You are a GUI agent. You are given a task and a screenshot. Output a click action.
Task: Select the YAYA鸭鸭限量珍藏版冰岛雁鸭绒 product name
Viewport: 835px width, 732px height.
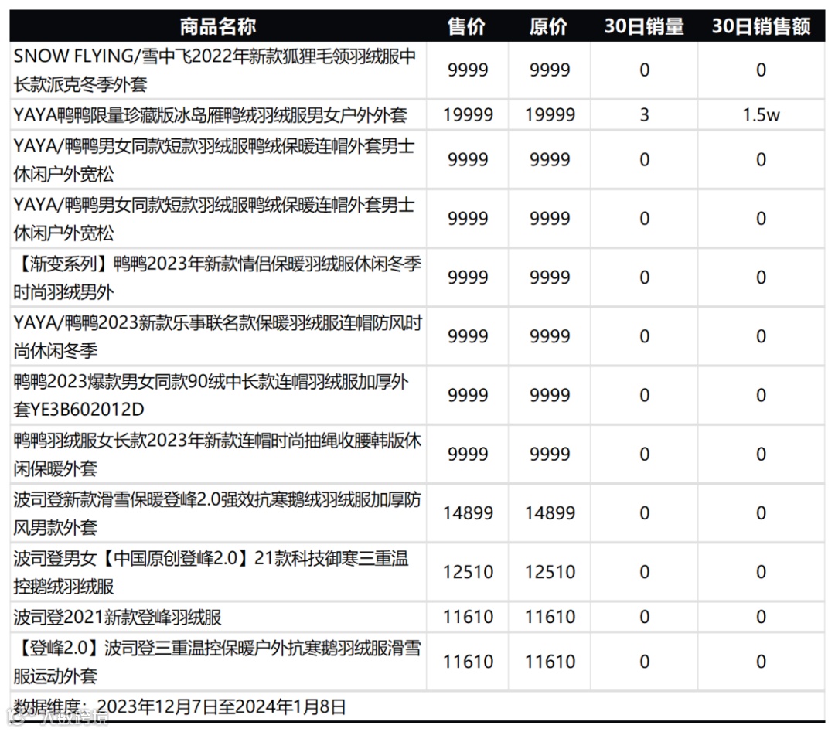tap(210, 114)
